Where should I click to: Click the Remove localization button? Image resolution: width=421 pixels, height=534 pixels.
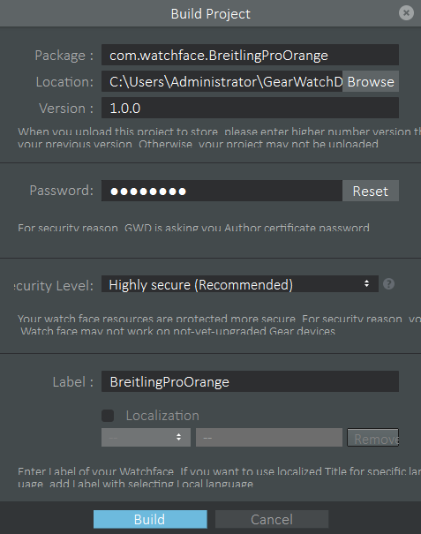(372, 437)
